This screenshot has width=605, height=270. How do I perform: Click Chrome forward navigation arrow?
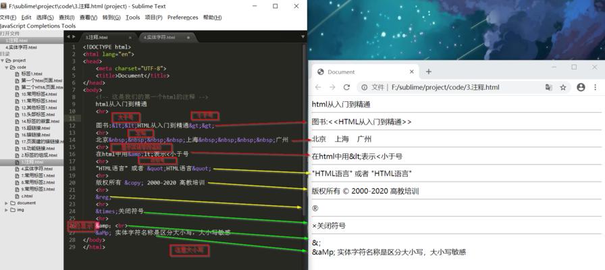332,87
